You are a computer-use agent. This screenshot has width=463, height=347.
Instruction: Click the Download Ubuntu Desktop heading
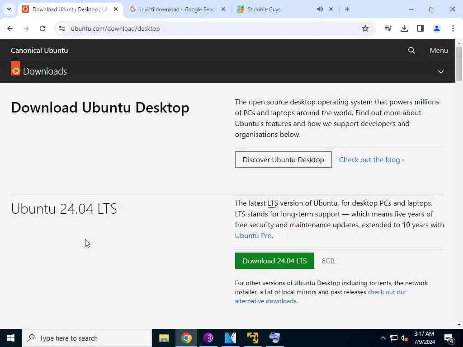(100, 108)
